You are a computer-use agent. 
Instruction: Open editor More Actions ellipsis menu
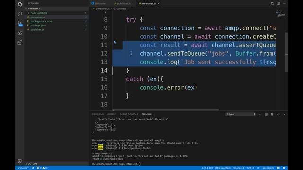click(284, 3)
